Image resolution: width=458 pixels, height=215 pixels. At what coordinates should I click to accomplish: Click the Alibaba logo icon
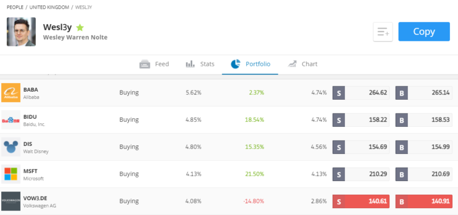click(11, 93)
